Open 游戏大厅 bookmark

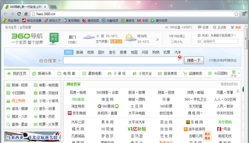click(x=53, y=21)
